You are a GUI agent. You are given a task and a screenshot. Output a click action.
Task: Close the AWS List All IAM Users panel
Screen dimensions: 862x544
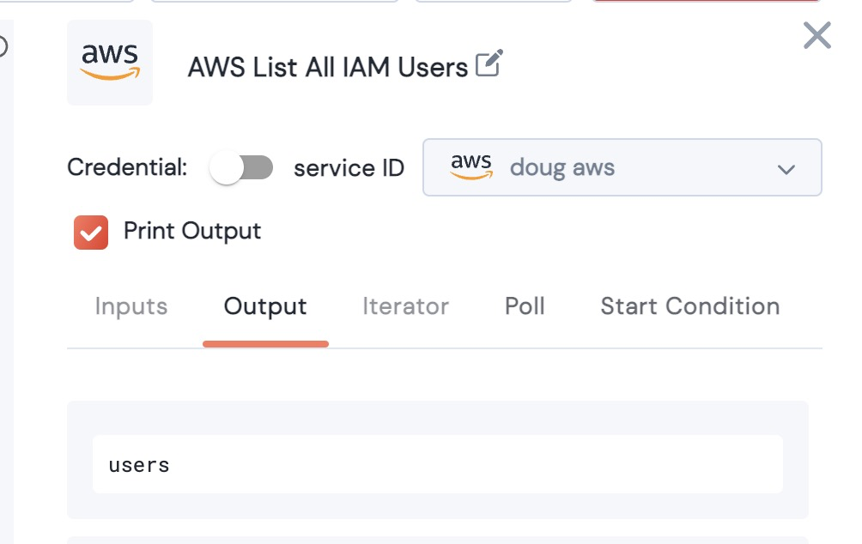tap(816, 35)
